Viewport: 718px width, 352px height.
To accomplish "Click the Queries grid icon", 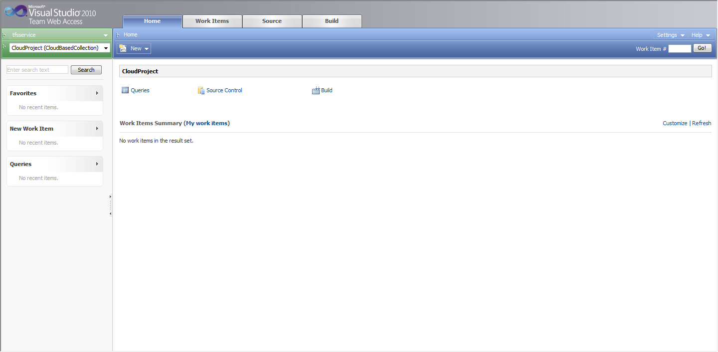I will tap(125, 90).
